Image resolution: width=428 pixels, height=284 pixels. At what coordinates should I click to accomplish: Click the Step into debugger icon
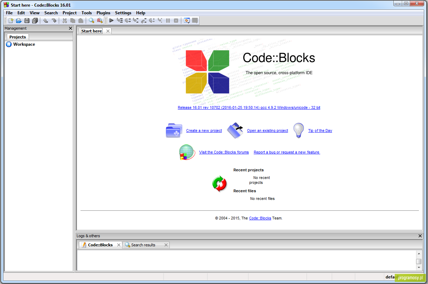pyautogui.click(x=136, y=21)
